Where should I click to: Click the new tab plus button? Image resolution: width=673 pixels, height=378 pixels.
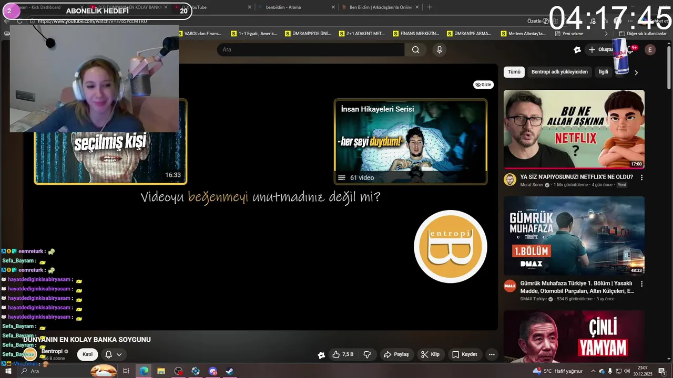tap(430, 7)
